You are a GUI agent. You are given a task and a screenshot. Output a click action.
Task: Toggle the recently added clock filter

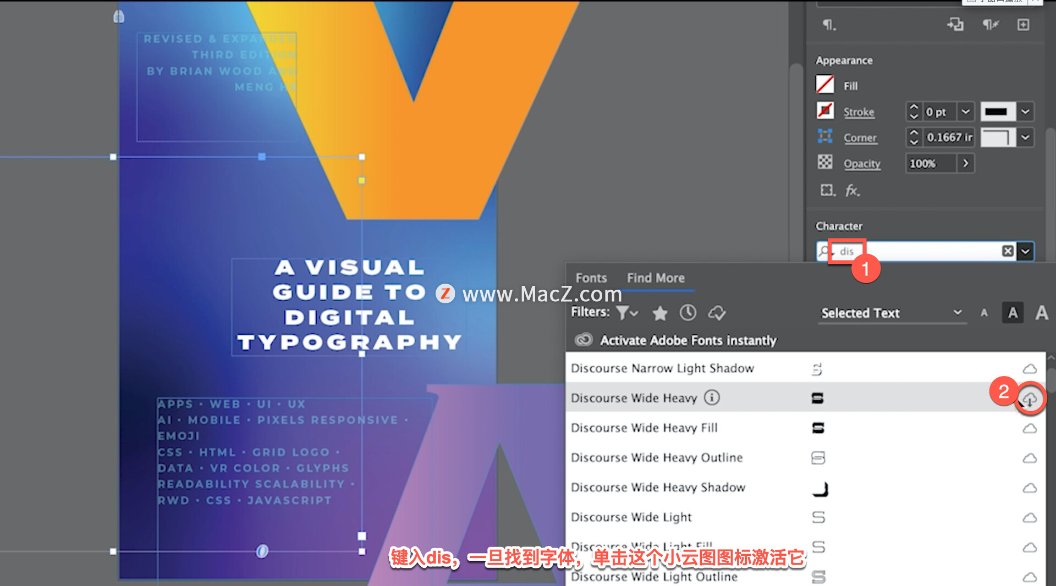click(x=687, y=313)
